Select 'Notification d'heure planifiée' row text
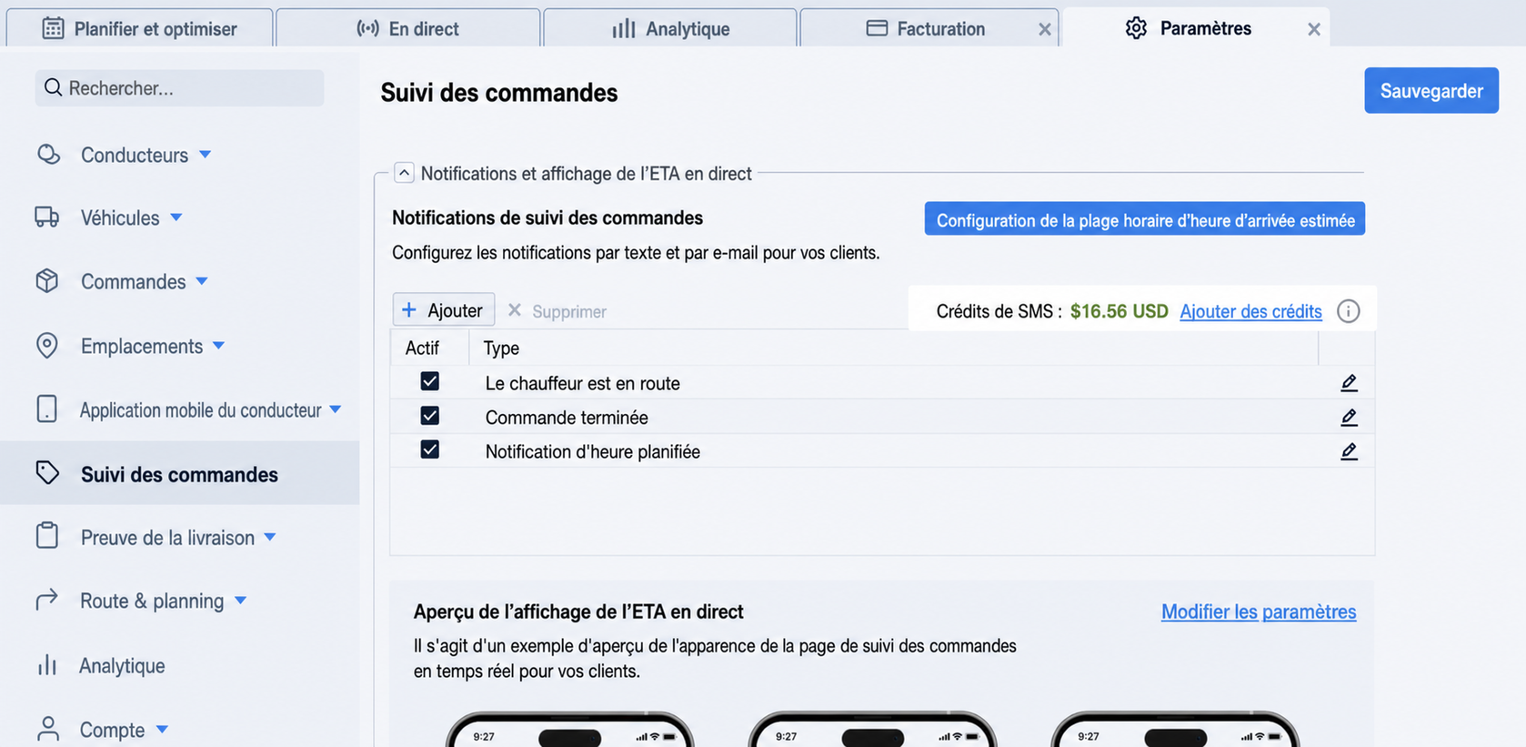Viewport: 1526px width, 747px height. [592, 451]
